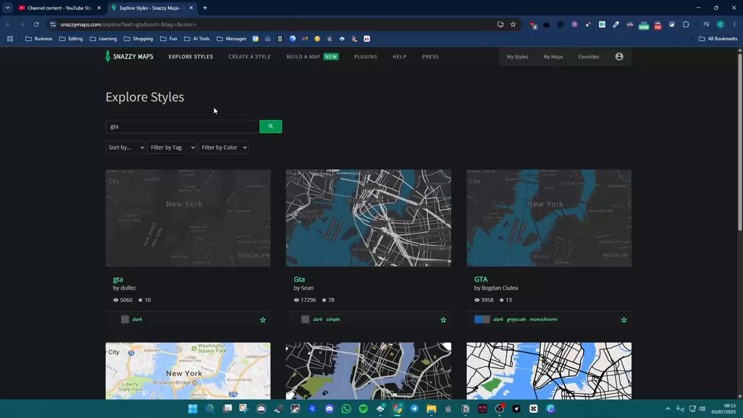Open the user account profile icon

point(619,56)
